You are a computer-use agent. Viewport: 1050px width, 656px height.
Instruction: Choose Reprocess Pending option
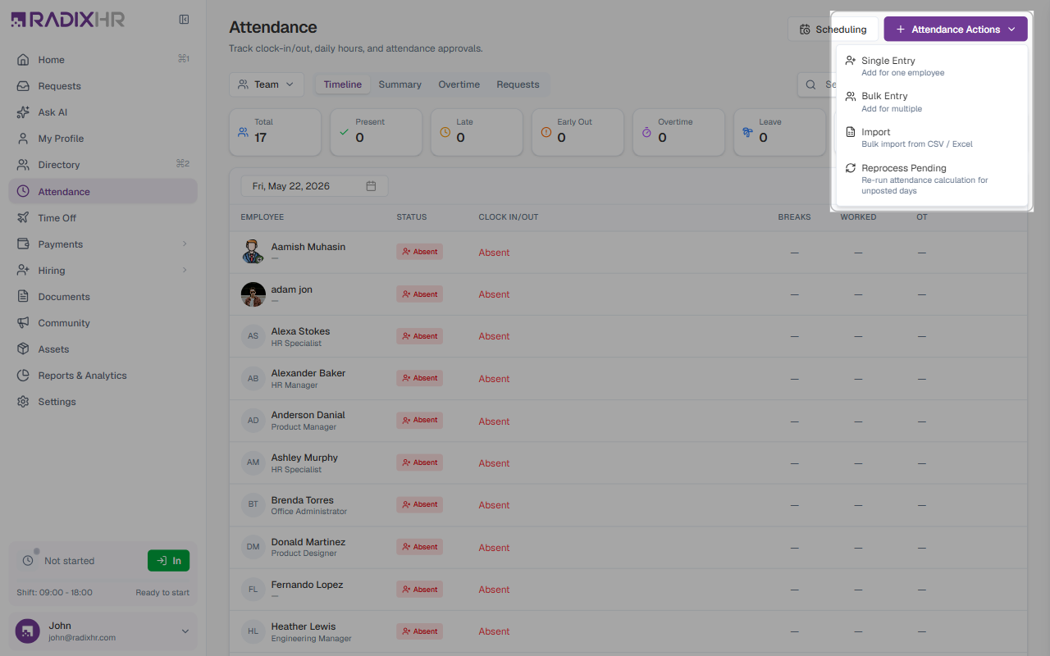931,179
